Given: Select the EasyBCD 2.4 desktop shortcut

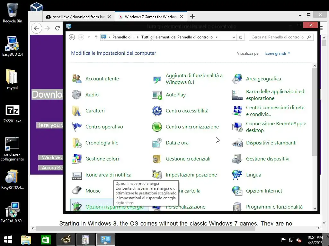Looking at the screenshot, I should tap(13, 46).
